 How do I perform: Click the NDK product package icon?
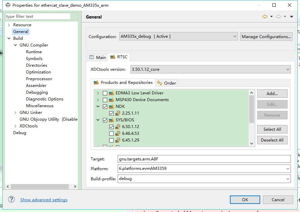pos(111,107)
